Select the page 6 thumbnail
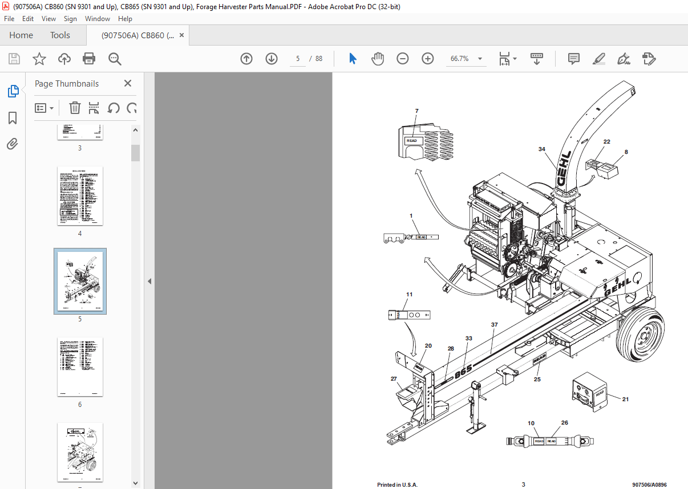 tap(80, 366)
